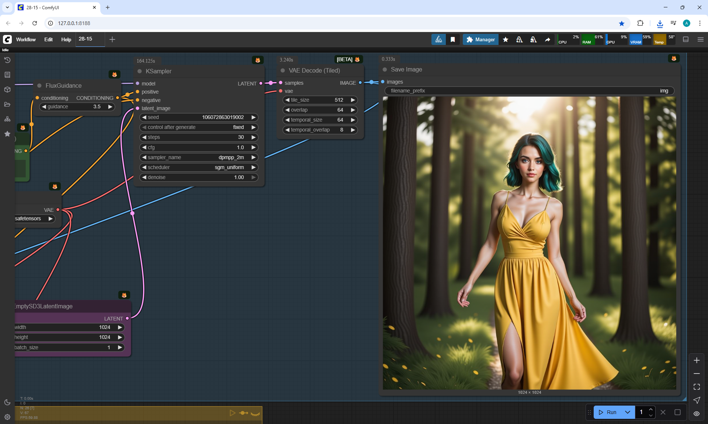This screenshot has width=708, height=424.
Task: Open the node library cube icon
Action: click(7, 90)
